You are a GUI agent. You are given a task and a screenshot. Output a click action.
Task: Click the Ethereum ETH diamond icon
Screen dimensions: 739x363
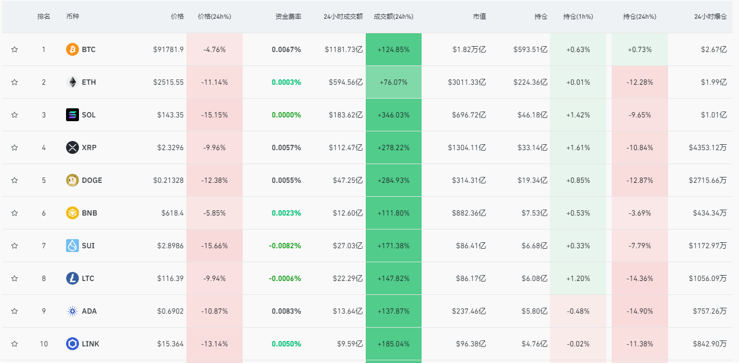[72, 82]
